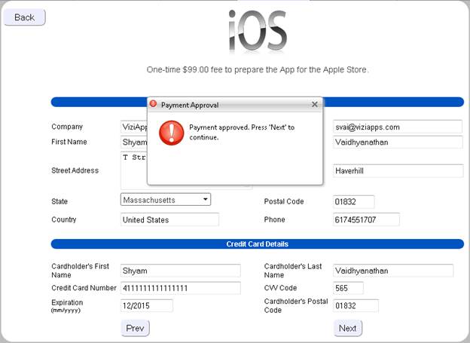This screenshot has height=343, width=470.
Task: Click the Cardholder's First Name field
Action: click(x=181, y=271)
